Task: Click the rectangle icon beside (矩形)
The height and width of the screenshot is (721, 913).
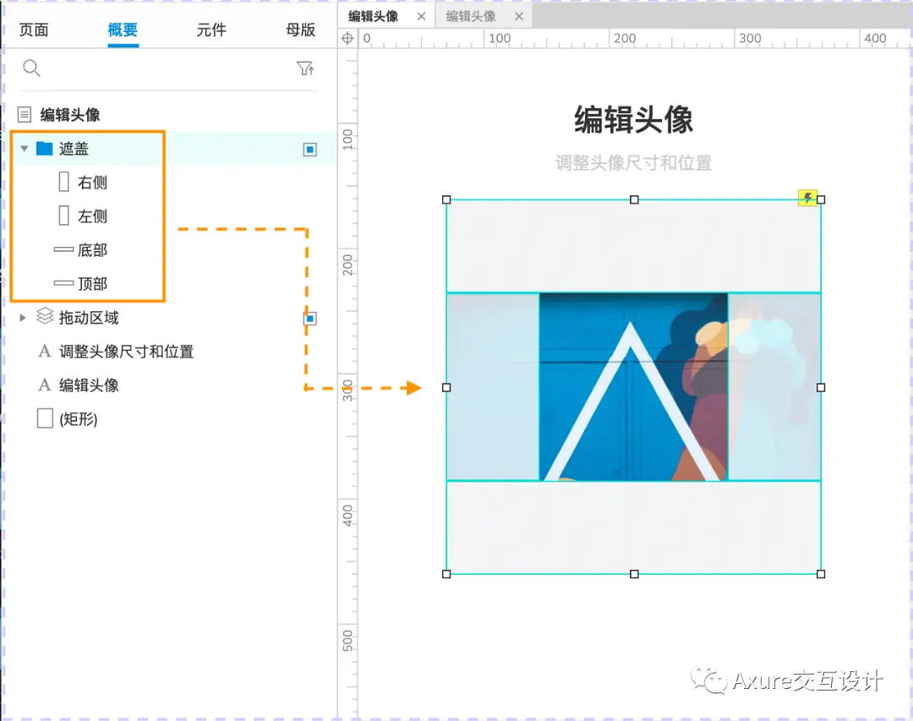Action: click(x=44, y=418)
